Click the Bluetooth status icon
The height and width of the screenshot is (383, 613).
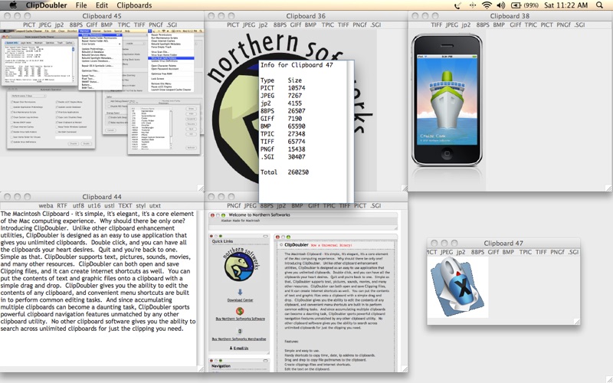470,5
